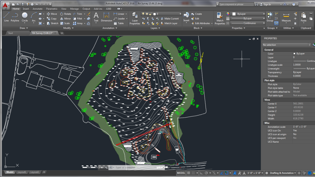Open Layer Properties manager

134,18
